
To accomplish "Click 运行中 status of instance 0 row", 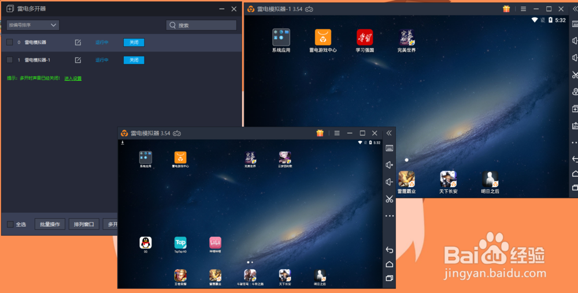I will click(x=102, y=42).
